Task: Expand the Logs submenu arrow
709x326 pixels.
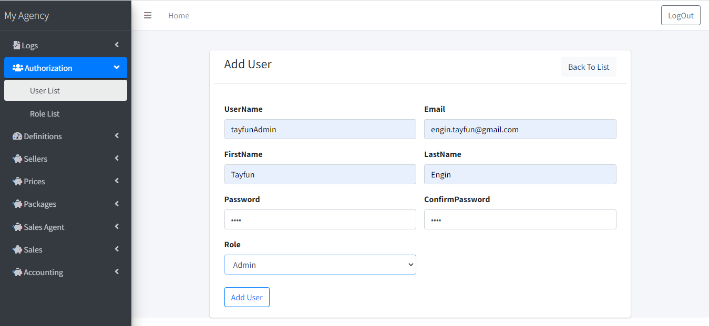Action: pos(117,45)
